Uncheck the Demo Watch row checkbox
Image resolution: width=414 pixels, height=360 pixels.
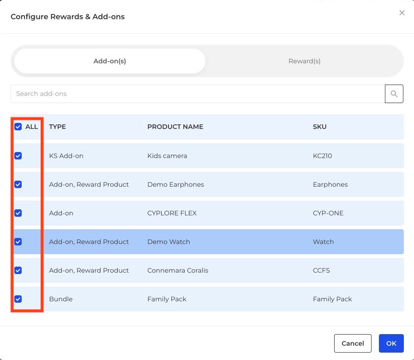[18, 242]
